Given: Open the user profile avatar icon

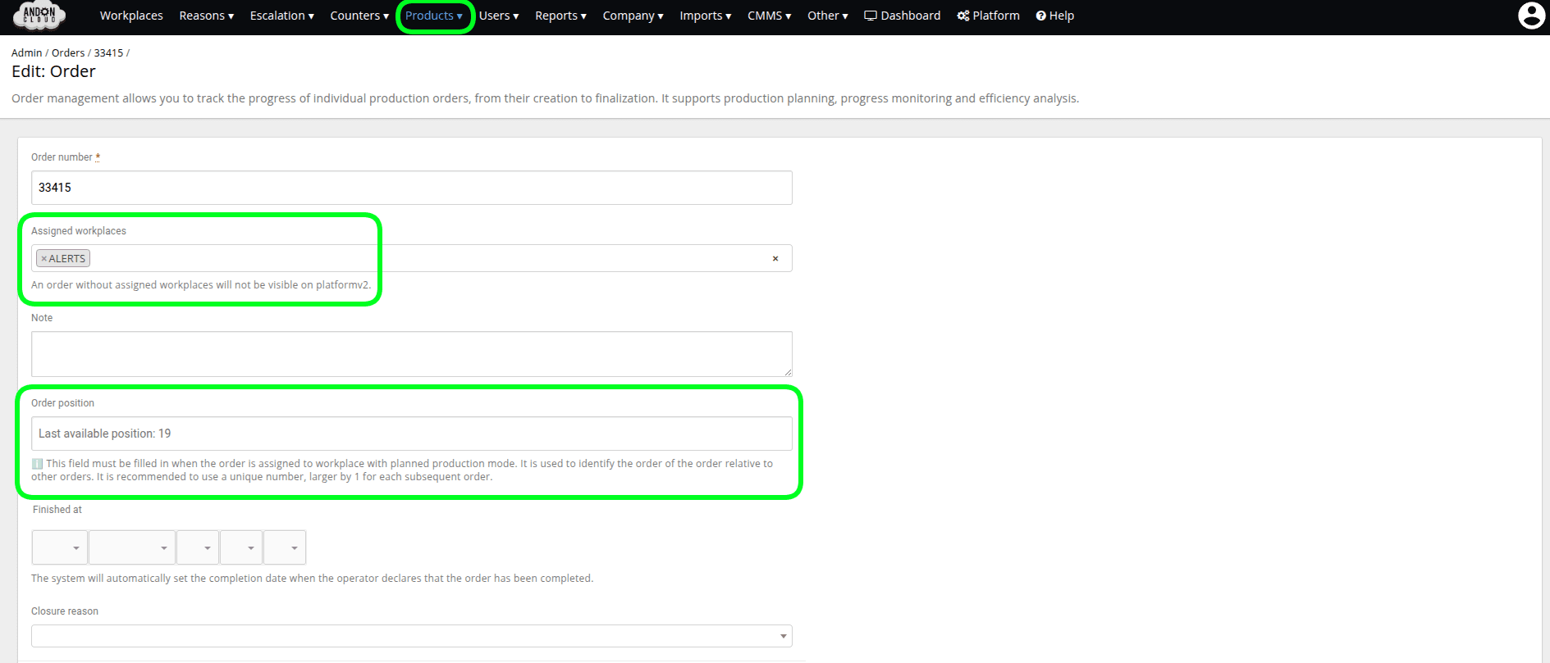Looking at the screenshot, I should pos(1530,16).
